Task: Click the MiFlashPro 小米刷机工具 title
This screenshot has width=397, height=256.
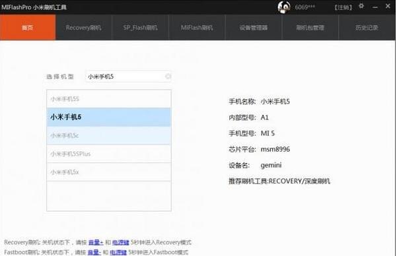Action: [34, 7]
